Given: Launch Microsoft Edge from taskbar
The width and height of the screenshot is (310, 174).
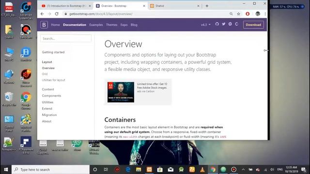Looking at the screenshot, I should pyautogui.click(x=128, y=170).
